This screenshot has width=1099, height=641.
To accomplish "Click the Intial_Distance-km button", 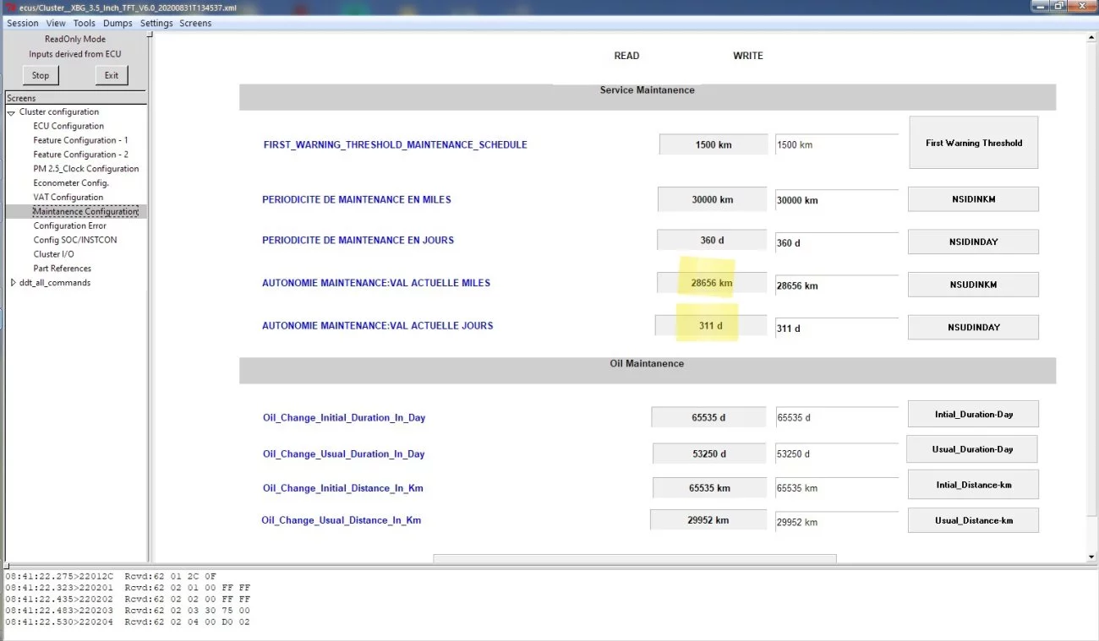I will (973, 485).
